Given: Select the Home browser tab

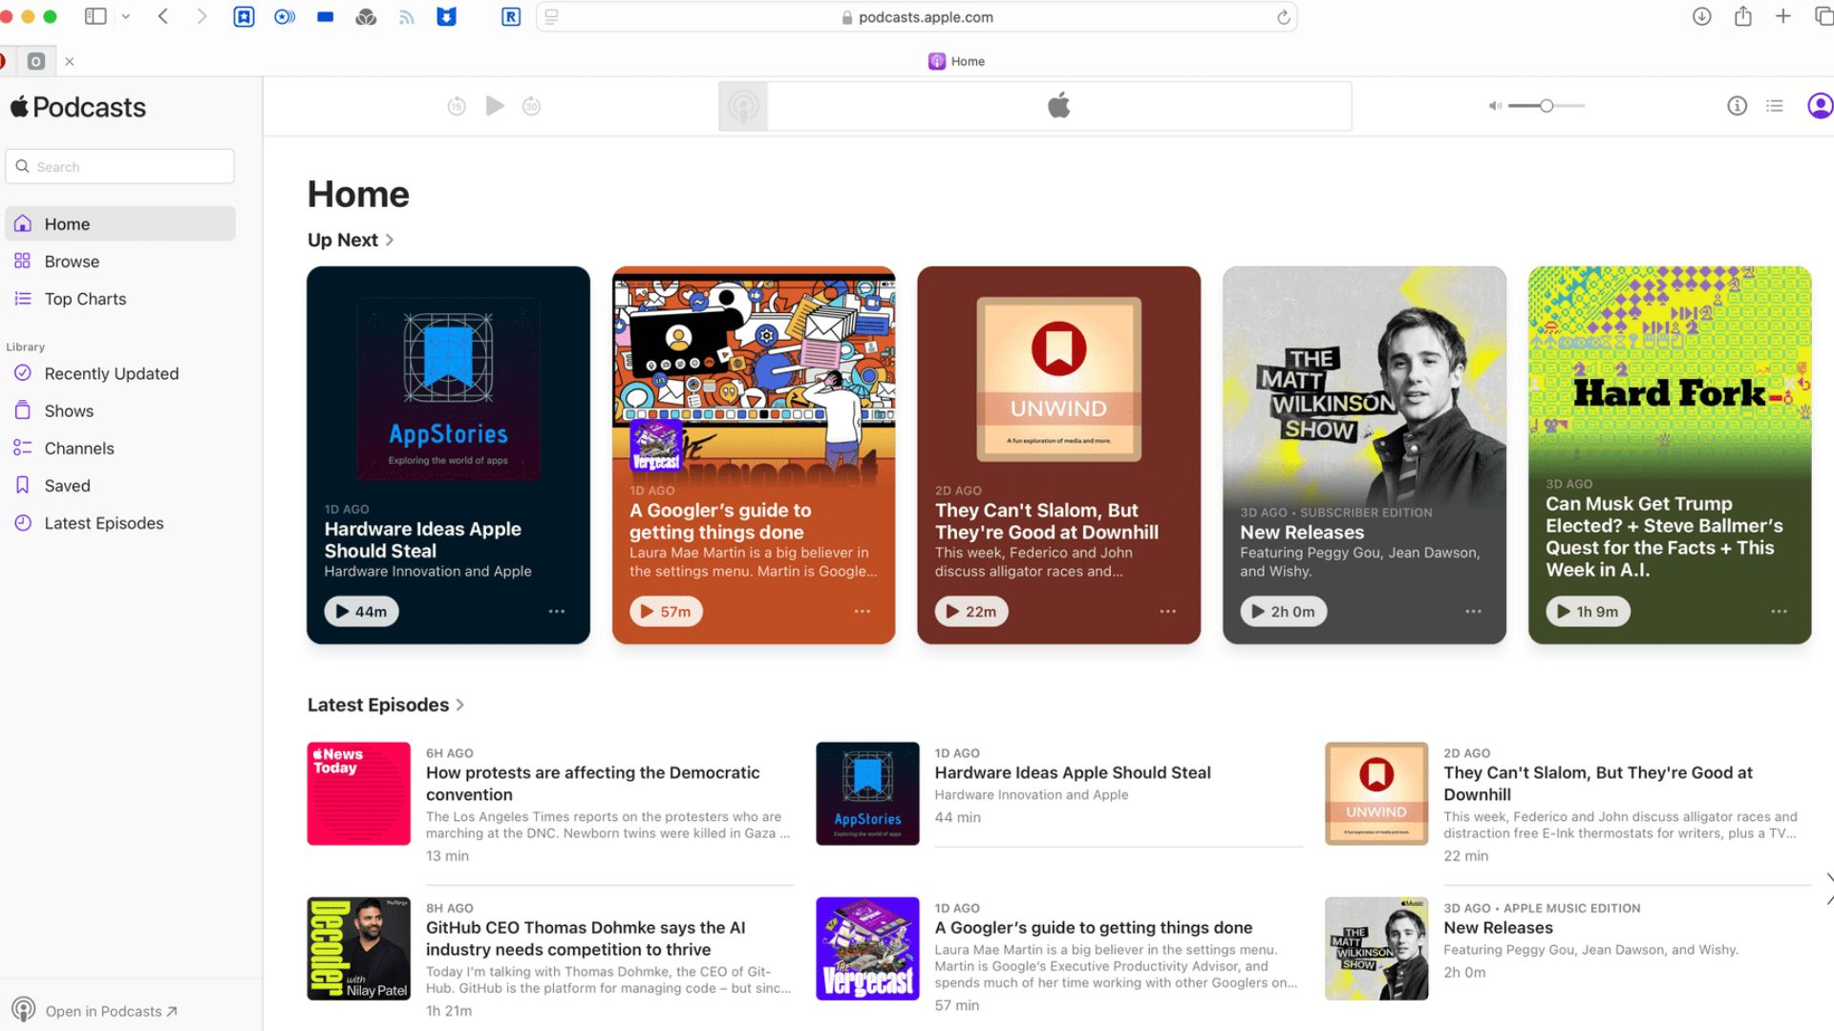Looking at the screenshot, I should click(956, 61).
